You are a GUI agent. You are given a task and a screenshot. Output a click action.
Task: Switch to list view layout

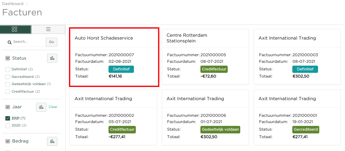point(48,29)
